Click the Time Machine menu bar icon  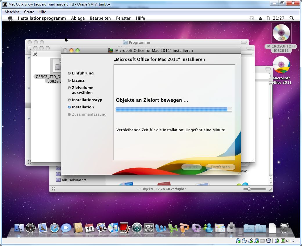(251, 18)
